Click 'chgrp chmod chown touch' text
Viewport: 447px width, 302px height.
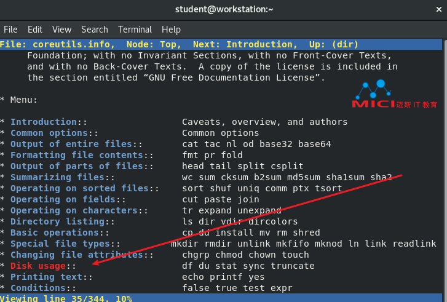point(245,255)
